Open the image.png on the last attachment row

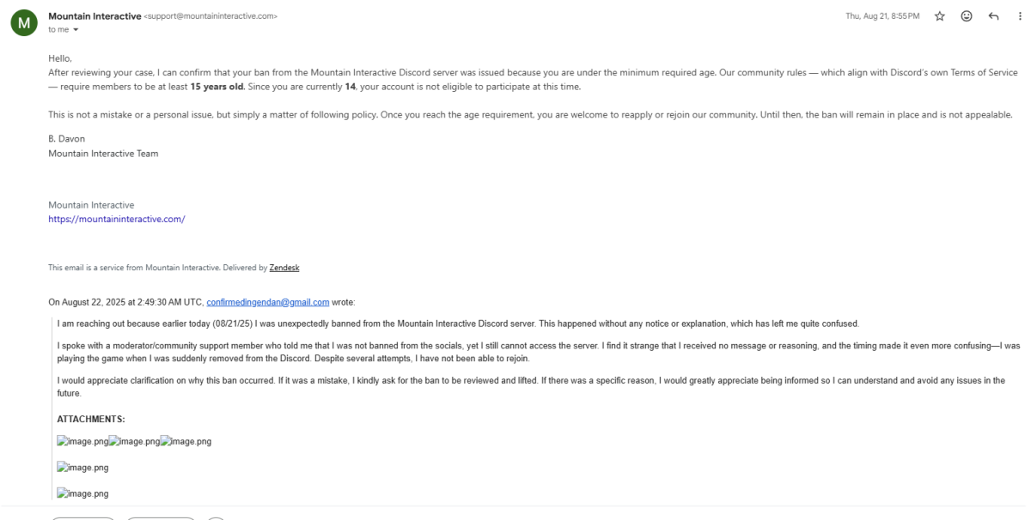(82, 493)
